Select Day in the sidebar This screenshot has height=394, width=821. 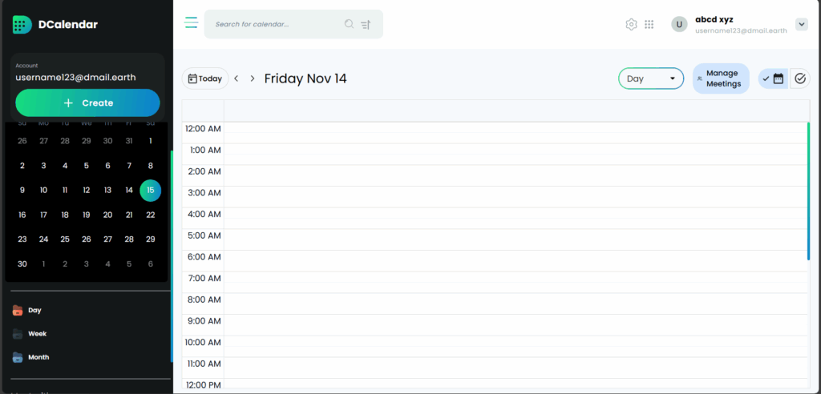[34, 310]
